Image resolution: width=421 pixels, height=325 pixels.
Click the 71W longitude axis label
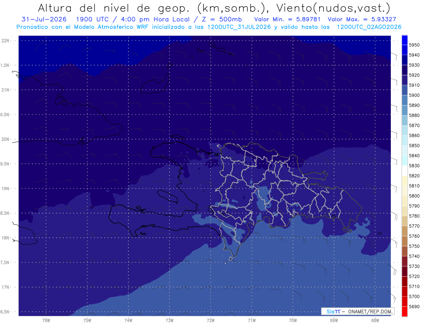[252, 320]
